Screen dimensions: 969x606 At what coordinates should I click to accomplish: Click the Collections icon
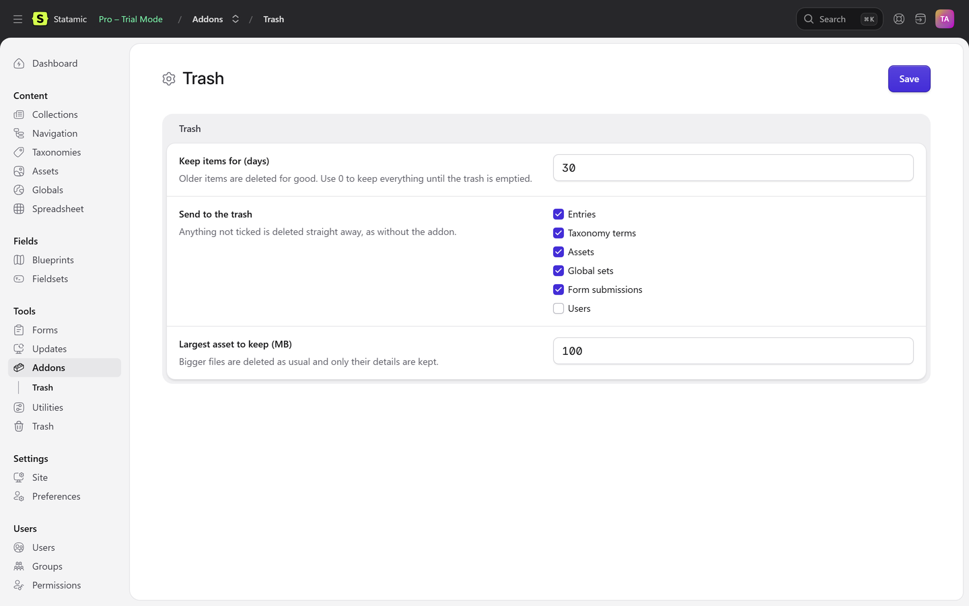(19, 114)
